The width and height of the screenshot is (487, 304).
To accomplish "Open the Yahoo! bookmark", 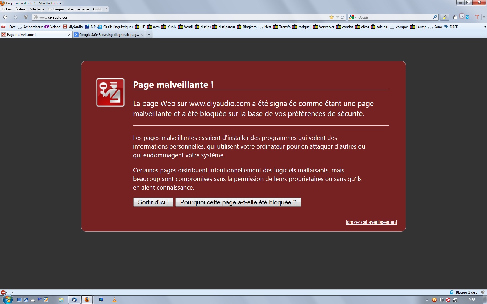I will 53,27.
